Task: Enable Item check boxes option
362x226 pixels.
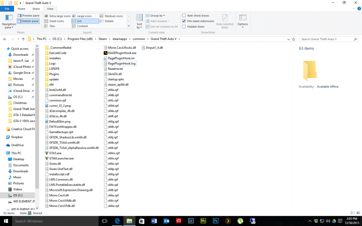Action: [x=184, y=16]
